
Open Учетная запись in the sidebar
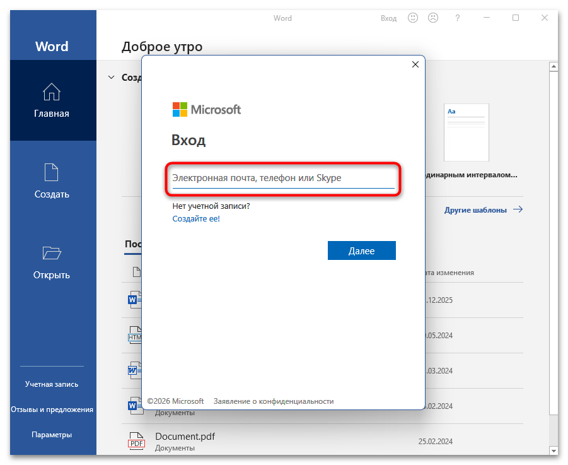pos(52,384)
